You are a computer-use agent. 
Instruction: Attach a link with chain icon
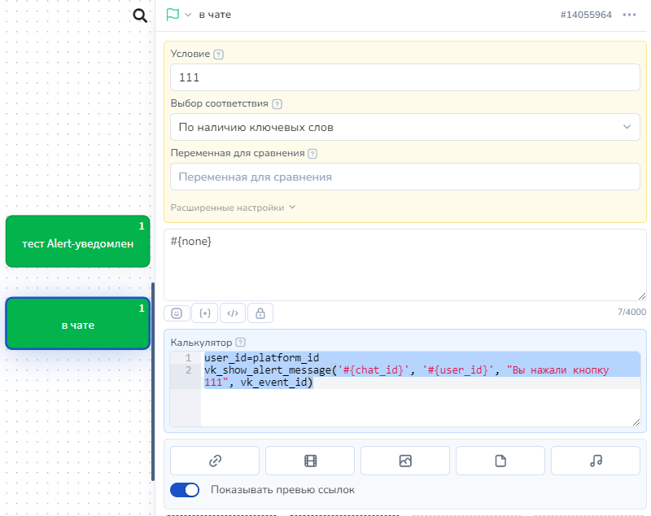(x=215, y=461)
